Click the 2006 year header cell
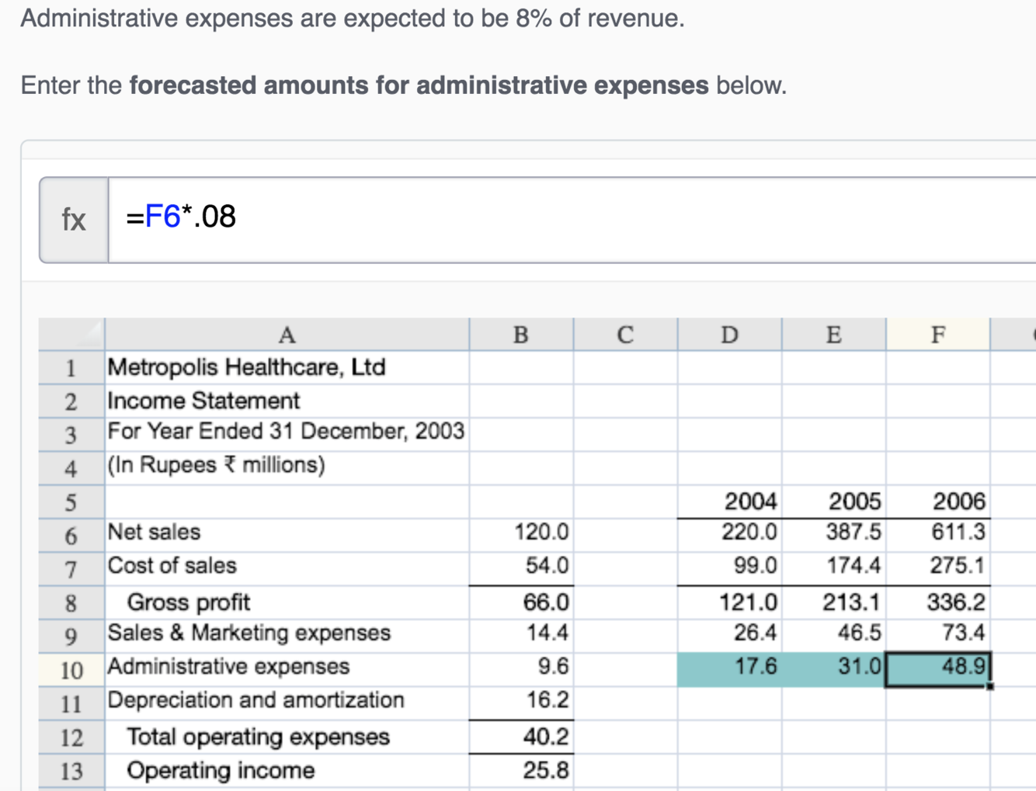1036x791 pixels. coord(938,501)
